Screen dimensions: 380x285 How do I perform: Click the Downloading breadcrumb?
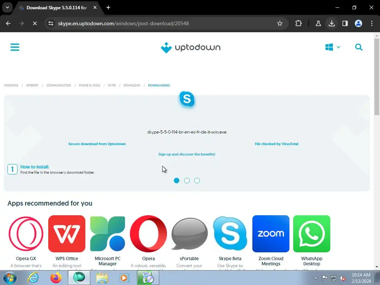(159, 85)
